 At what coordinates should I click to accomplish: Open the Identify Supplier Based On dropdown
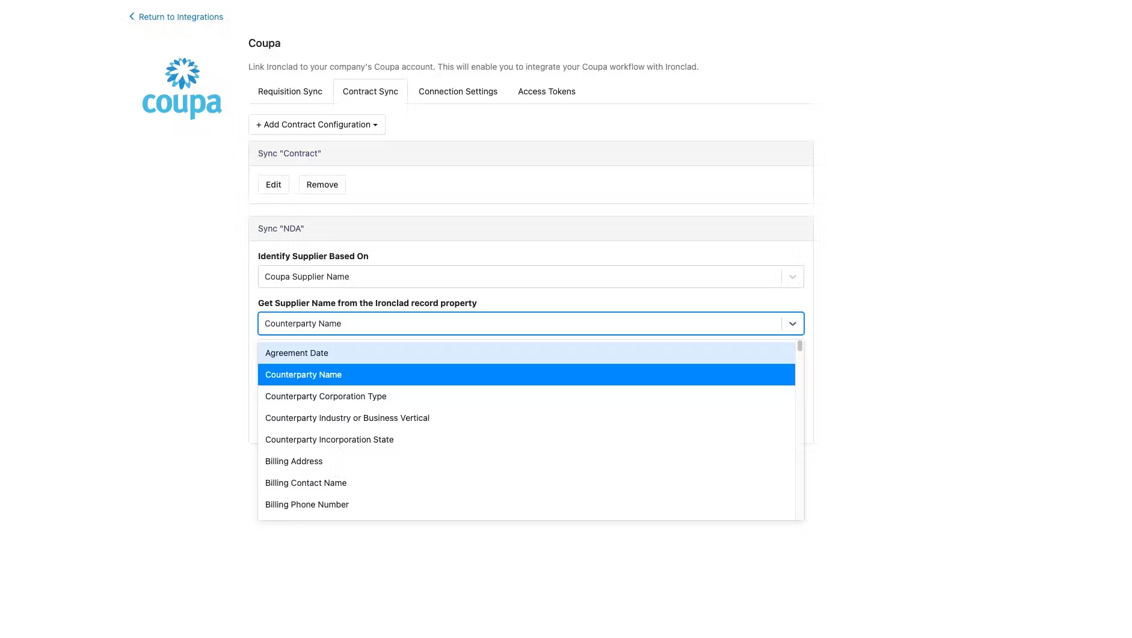click(x=531, y=277)
